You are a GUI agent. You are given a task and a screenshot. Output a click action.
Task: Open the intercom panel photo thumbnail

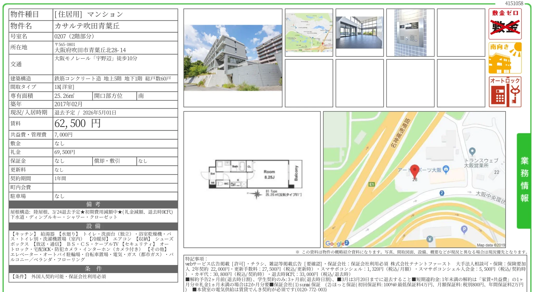(x=410, y=32)
